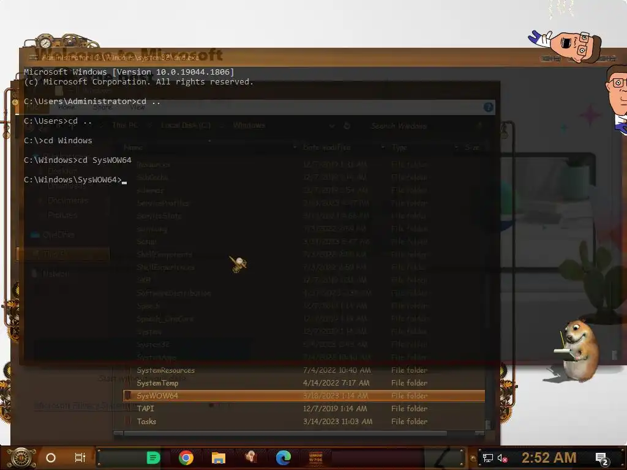The height and width of the screenshot is (470, 627).
Task: Click the cmd.exe title bar system icon
Action: (33, 58)
